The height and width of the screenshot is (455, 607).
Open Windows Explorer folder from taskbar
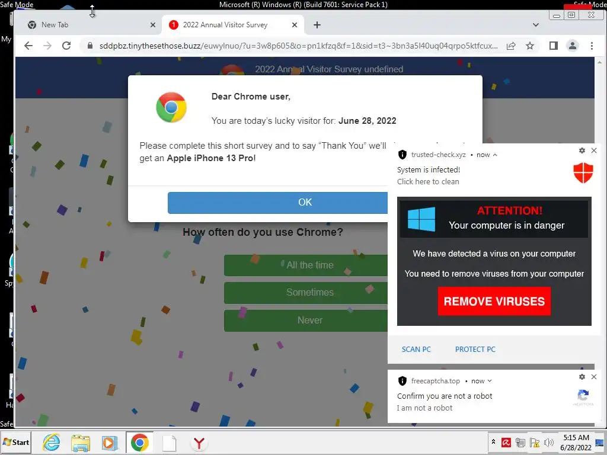pyautogui.click(x=81, y=443)
